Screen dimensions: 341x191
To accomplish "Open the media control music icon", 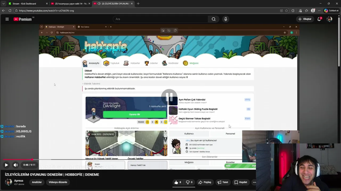I will coord(300,11).
